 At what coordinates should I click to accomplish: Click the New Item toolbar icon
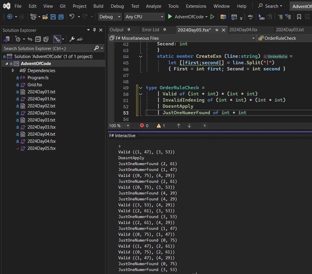tap(33, 17)
